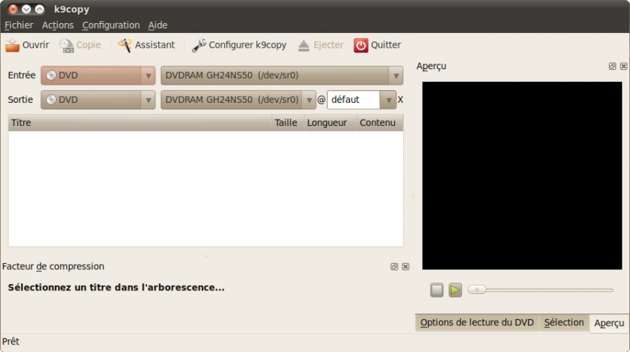The image size is (630, 352).
Task: Open the Aide menu
Action: click(157, 25)
